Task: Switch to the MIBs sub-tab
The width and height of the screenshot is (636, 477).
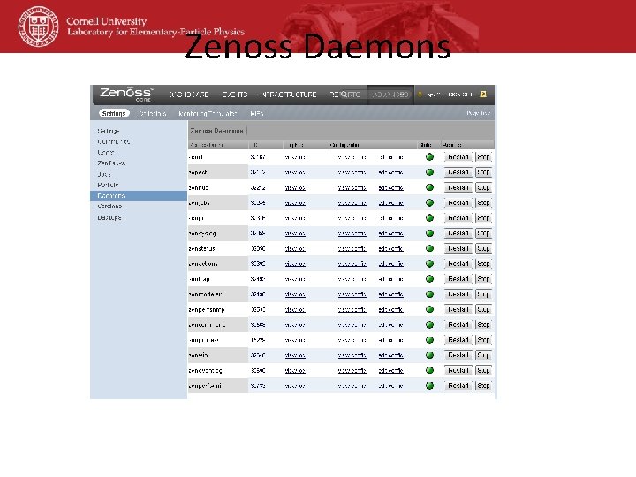Action: pyautogui.click(x=257, y=114)
